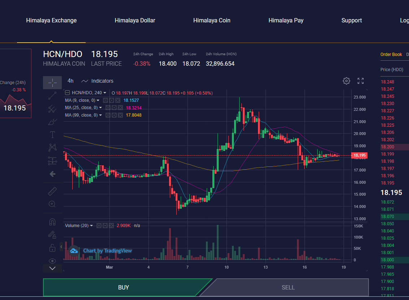Enter fullscreen chart mode
Screen dimensions: 409x300
tap(361, 81)
